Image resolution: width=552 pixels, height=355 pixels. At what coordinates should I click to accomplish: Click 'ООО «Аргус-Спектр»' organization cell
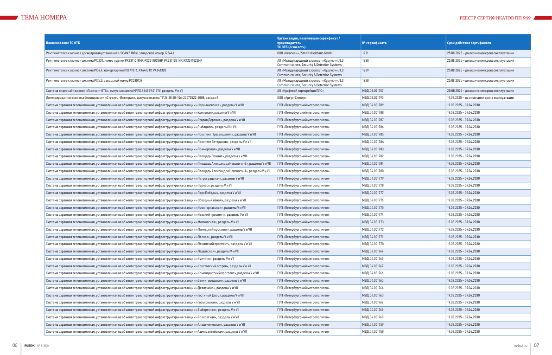[x=292, y=97]
